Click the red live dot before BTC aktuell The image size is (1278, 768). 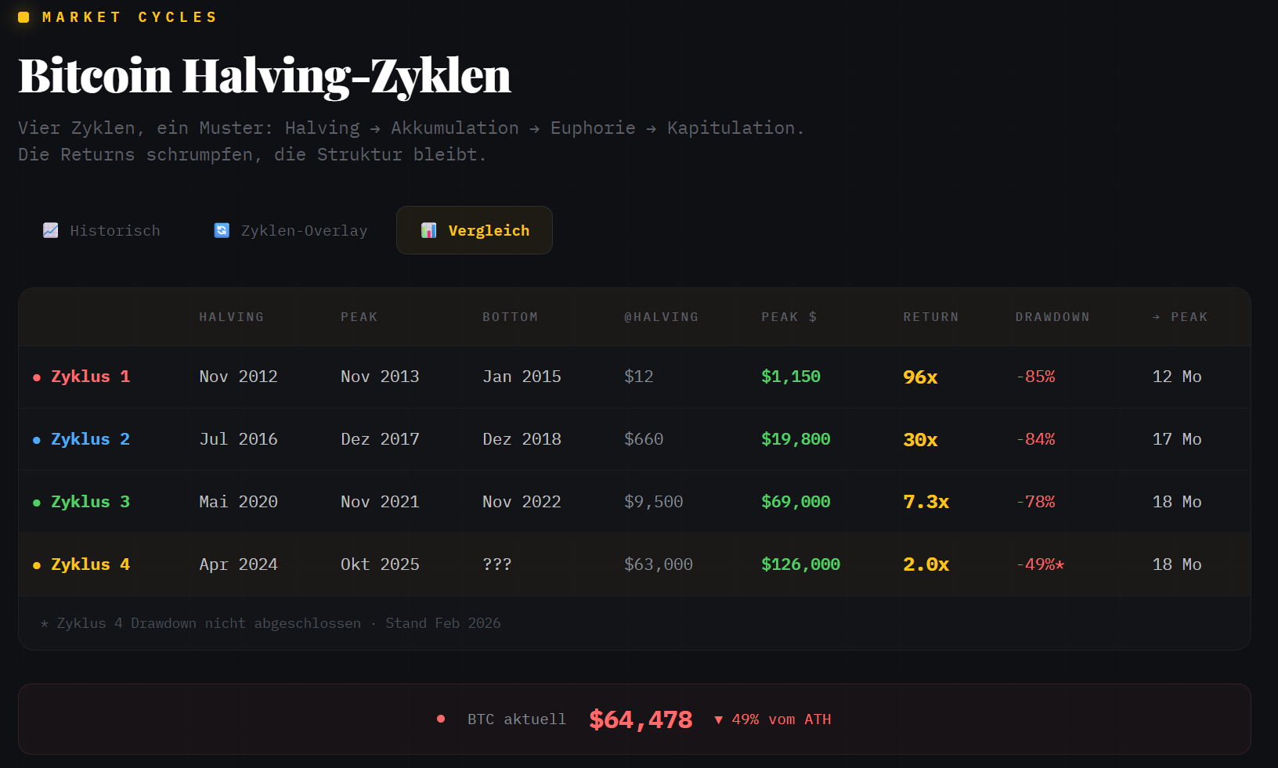[441, 719]
